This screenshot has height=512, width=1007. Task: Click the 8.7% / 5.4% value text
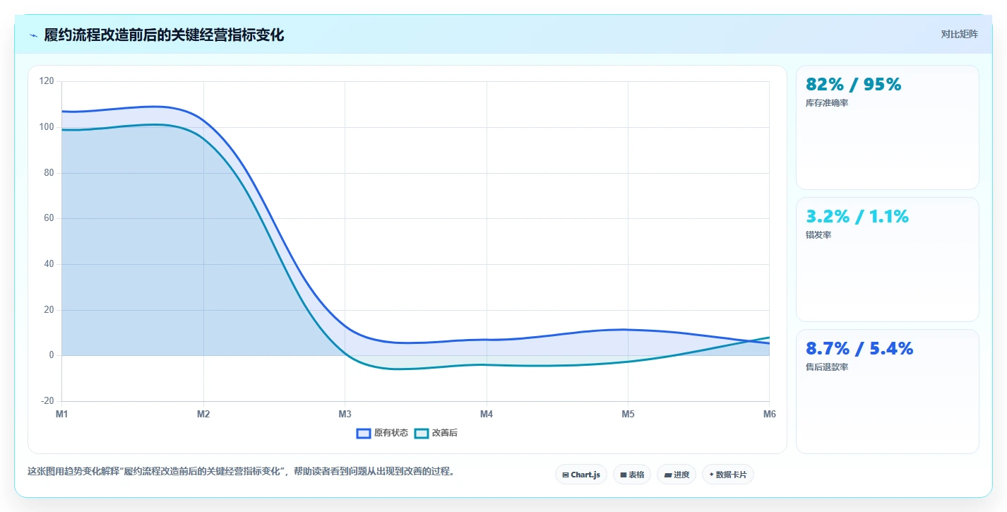(x=859, y=348)
